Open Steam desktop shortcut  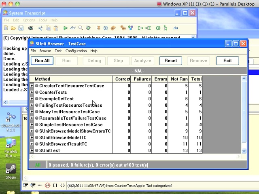pos(11,171)
